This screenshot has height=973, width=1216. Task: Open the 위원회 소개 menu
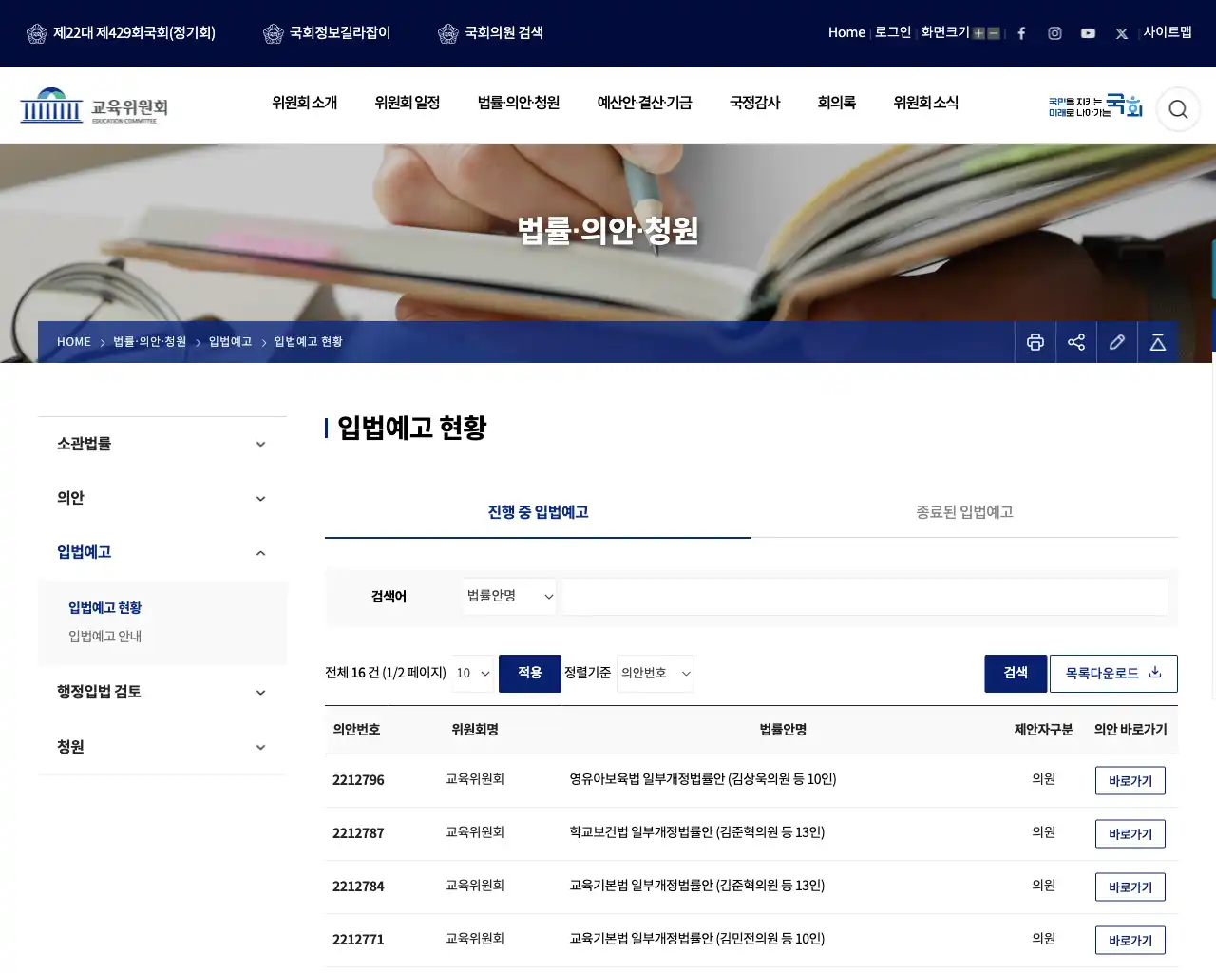[x=305, y=103]
